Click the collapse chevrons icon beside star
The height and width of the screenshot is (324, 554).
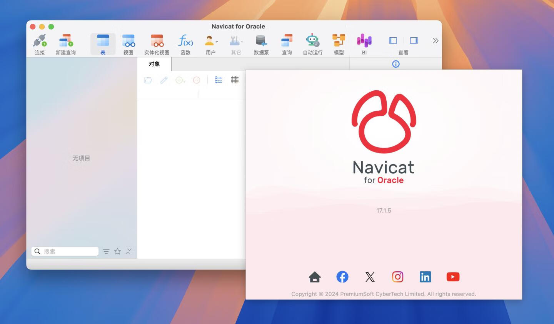129,251
